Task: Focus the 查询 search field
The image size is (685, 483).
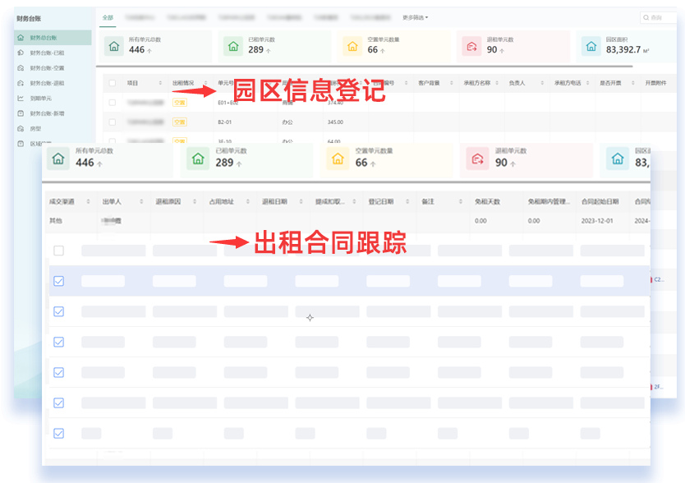Action: (x=659, y=17)
